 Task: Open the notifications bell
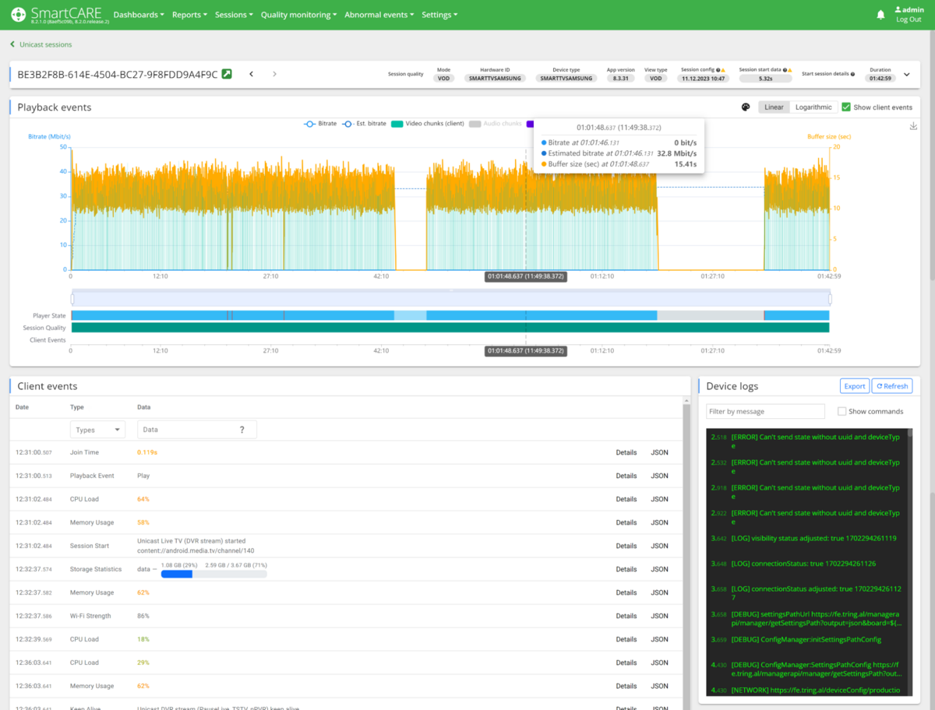880,15
